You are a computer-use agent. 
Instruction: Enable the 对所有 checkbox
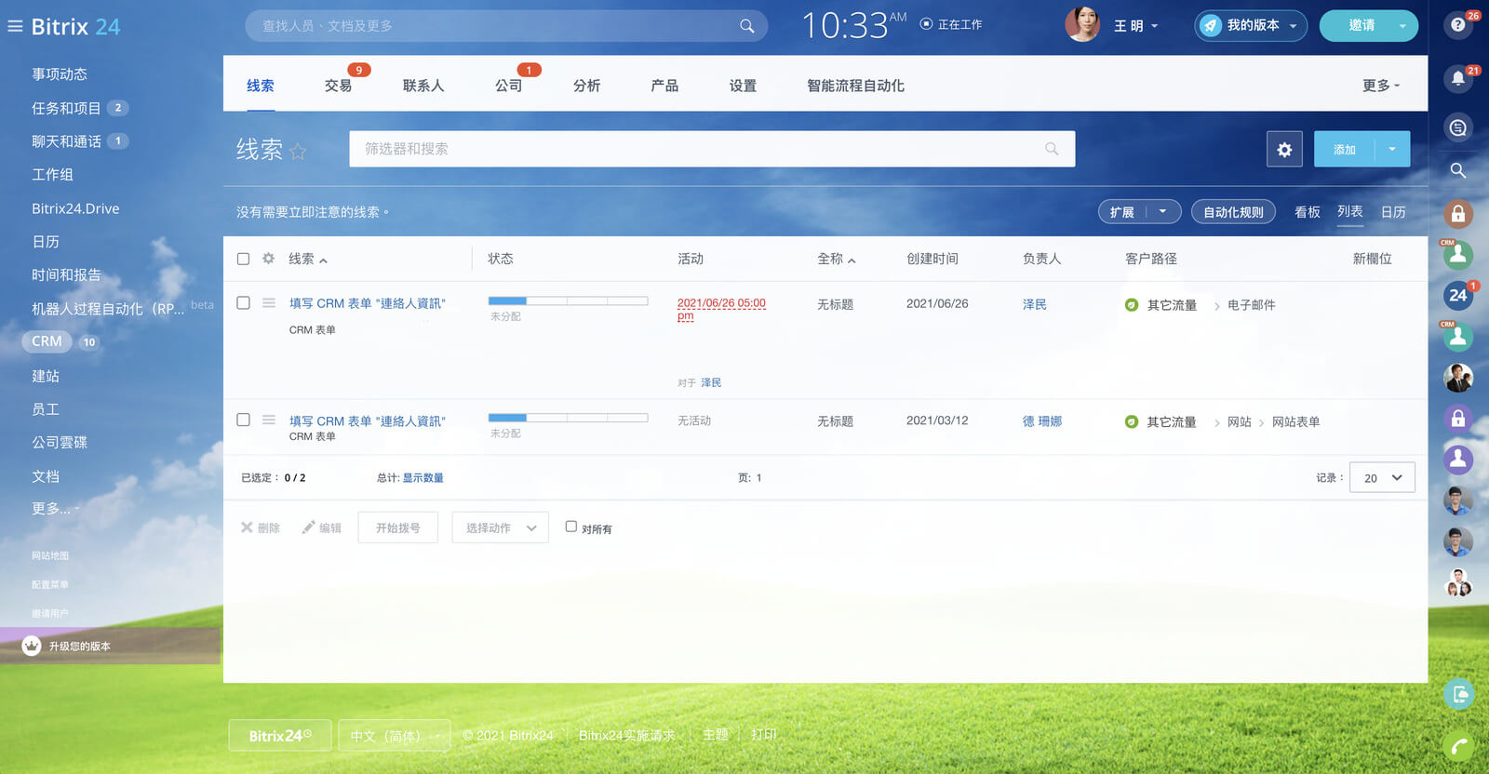[571, 527]
